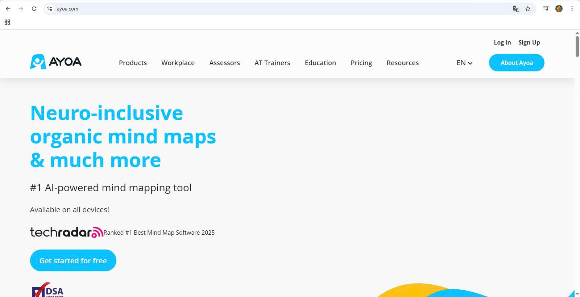Image resolution: width=580 pixels, height=297 pixels.
Task: Open the Chrome three-dot menu
Action: pos(572,9)
